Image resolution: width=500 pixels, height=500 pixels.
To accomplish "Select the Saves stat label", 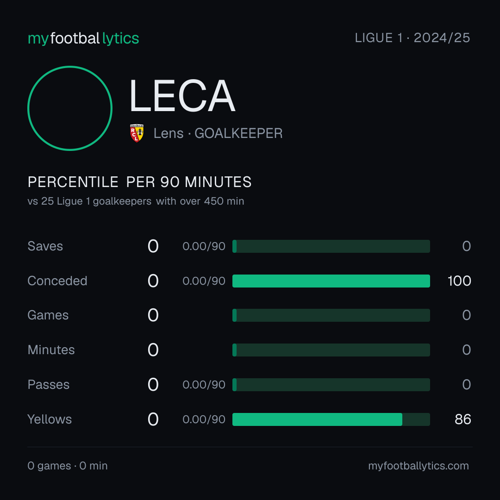I will click(45, 246).
